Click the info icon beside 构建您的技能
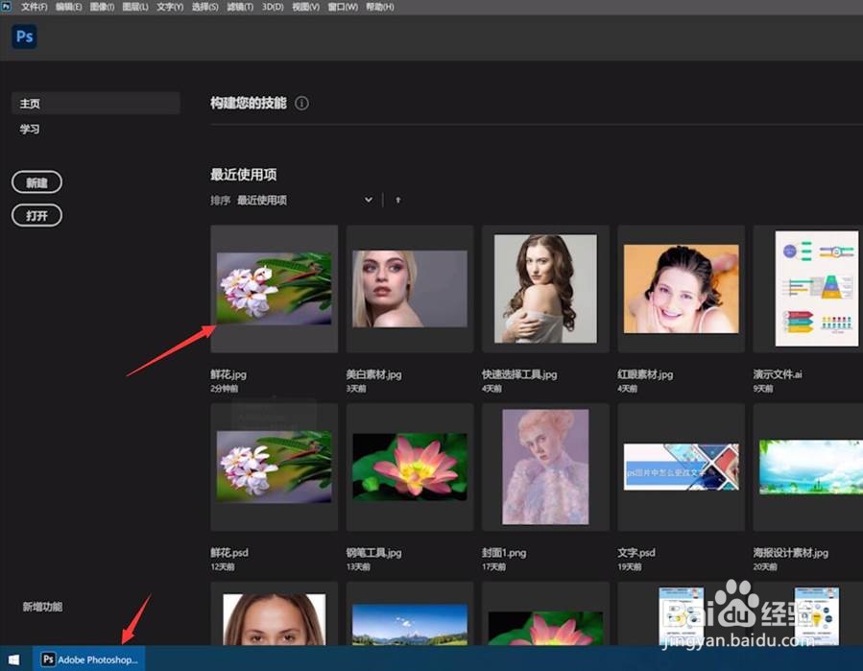 click(x=301, y=103)
